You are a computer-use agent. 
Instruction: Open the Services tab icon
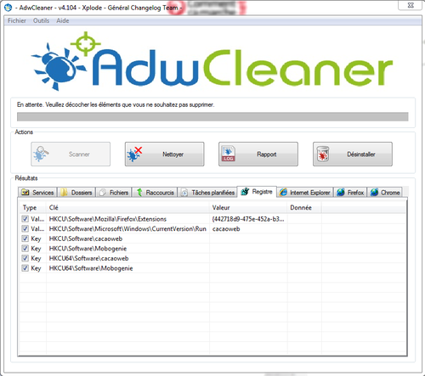click(25, 193)
